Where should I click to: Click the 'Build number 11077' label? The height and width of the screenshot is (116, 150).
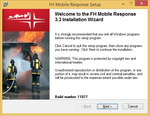click(71, 97)
